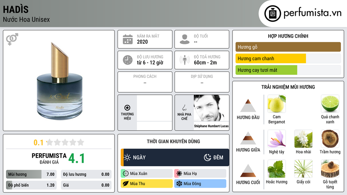Click the HADÌS title heading
The image size is (347, 195).
click(16, 9)
